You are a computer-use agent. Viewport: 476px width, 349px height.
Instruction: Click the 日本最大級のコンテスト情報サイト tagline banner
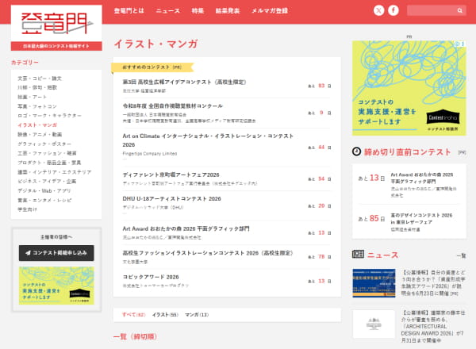[56, 46]
